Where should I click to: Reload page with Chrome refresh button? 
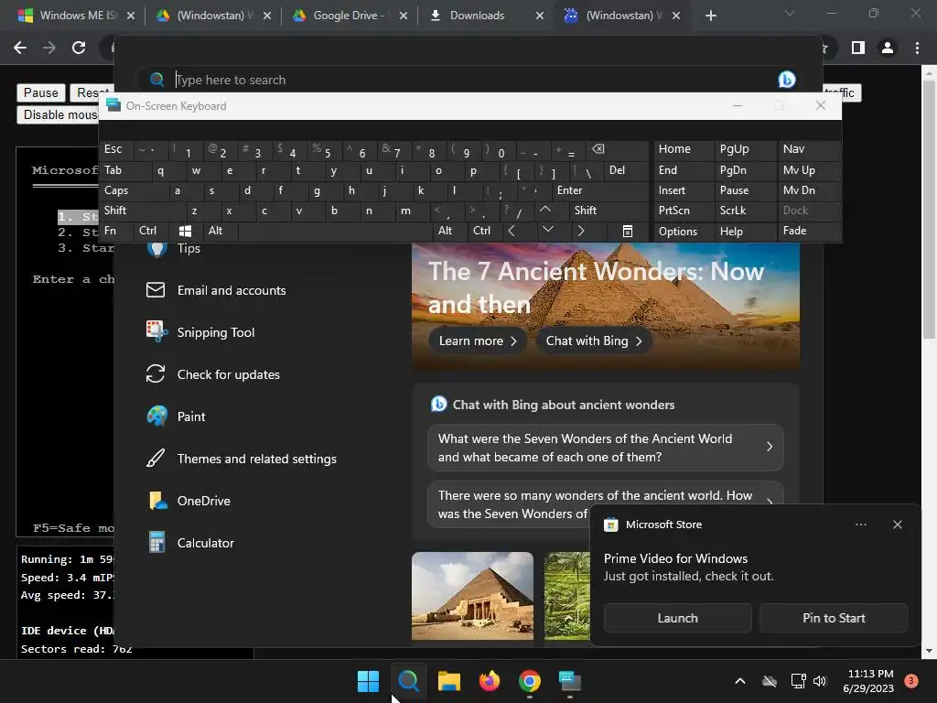(79, 48)
